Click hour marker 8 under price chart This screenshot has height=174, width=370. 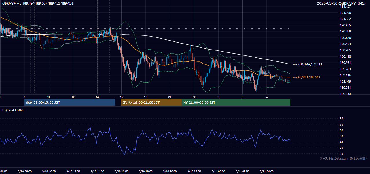coord(25,97)
